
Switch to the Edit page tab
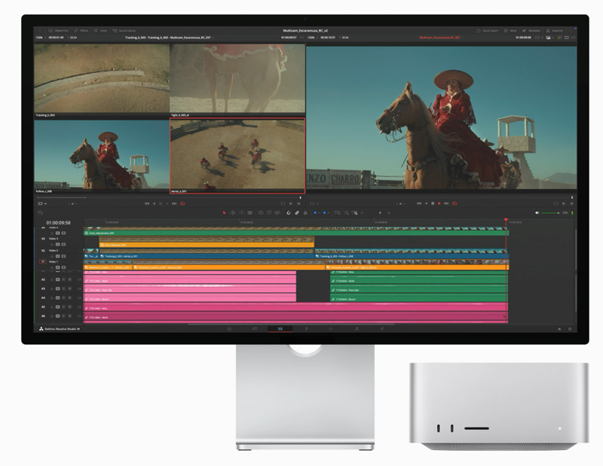pyautogui.click(x=280, y=329)
